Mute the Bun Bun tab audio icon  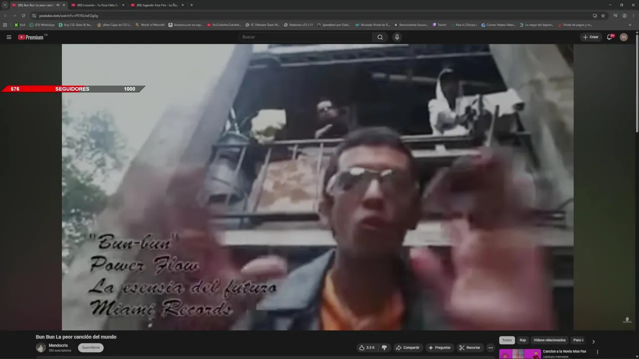58,5
